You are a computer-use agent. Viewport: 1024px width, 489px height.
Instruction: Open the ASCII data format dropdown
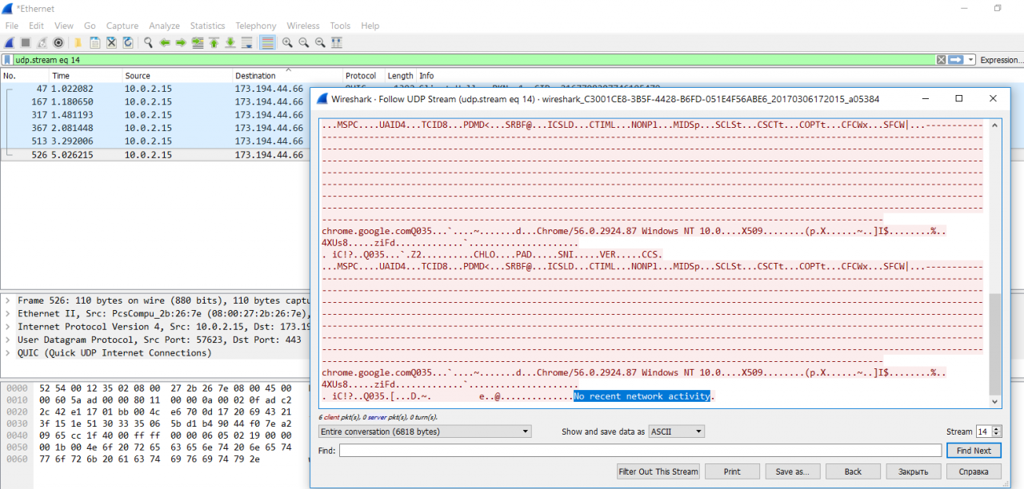pyautogui.click(x=676, y=431)
